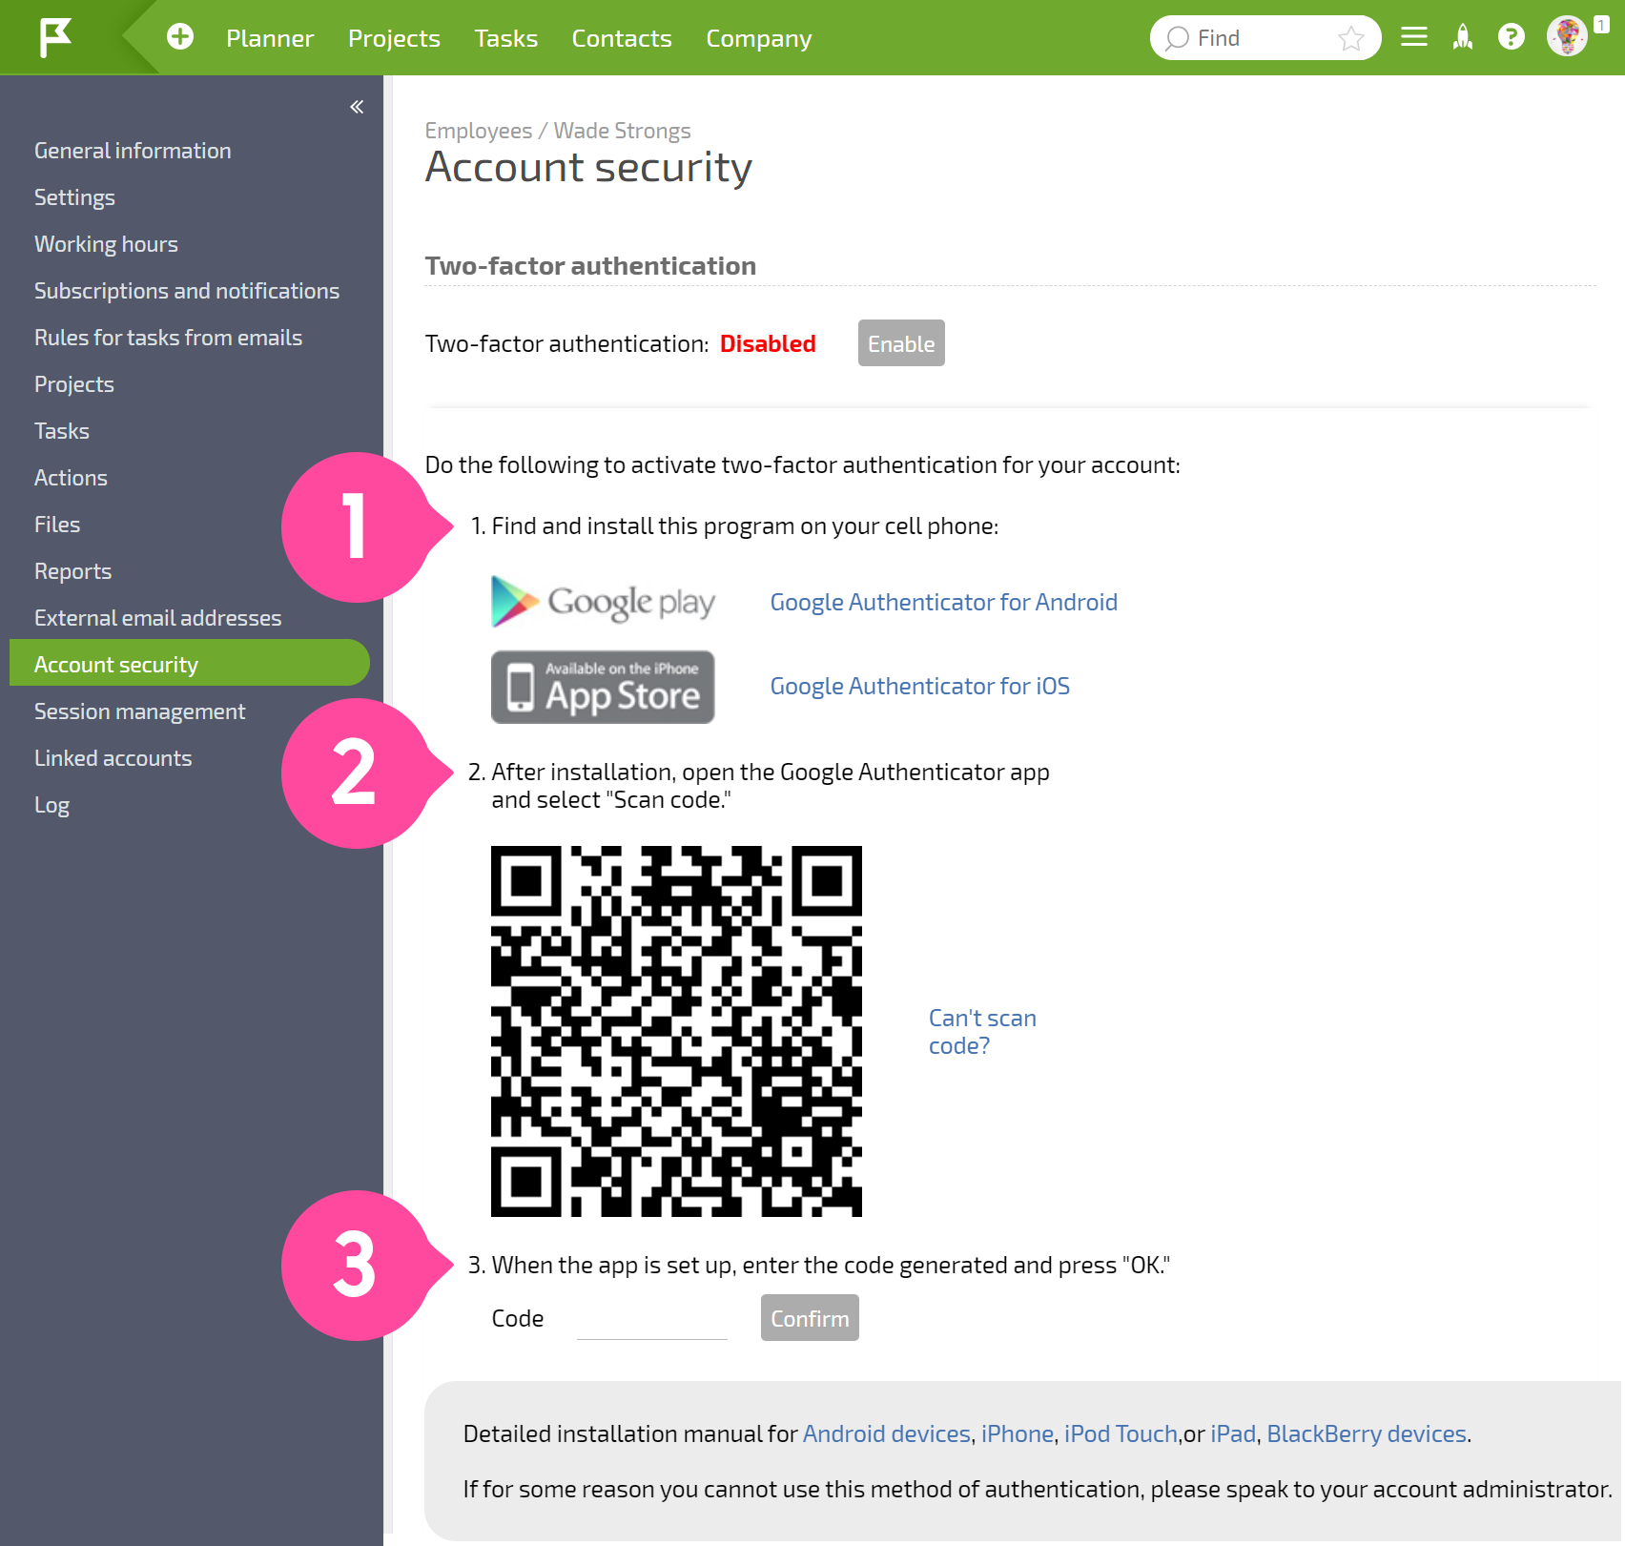Select Reports in sidebar
The width and height of the screenshot is (1625, 1546).
pos(72,571)
